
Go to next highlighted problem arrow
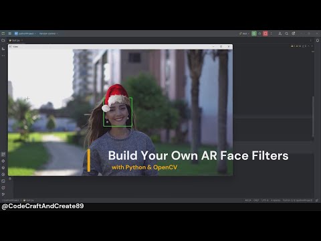tap(312, 46)
